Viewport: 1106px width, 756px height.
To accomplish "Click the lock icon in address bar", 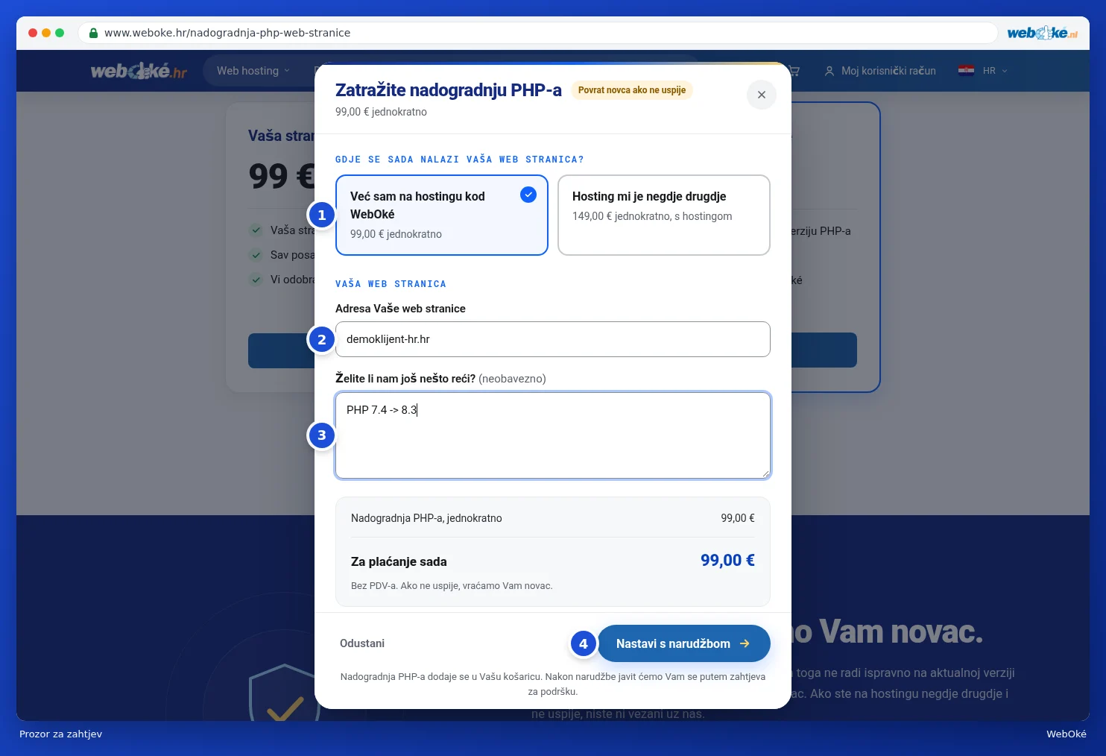I will 93,33.
